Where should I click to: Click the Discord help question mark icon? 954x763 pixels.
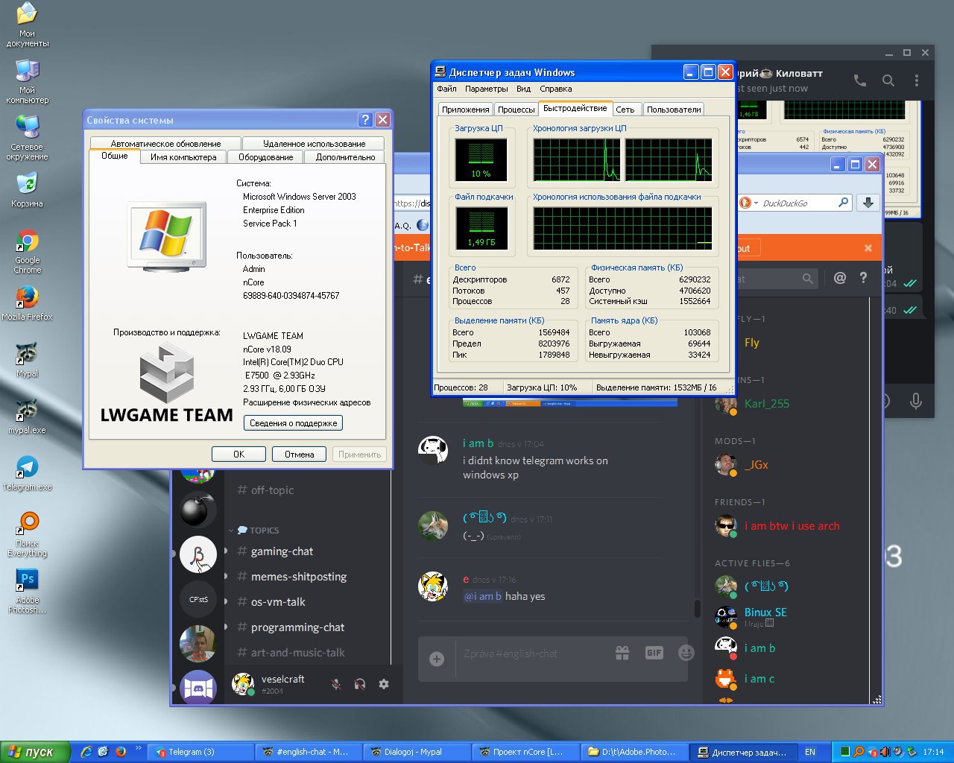863,278
